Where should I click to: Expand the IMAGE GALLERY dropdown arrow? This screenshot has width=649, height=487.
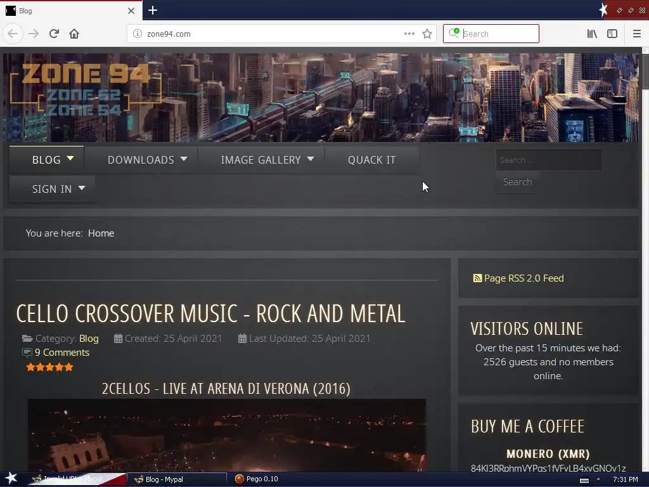311,159
